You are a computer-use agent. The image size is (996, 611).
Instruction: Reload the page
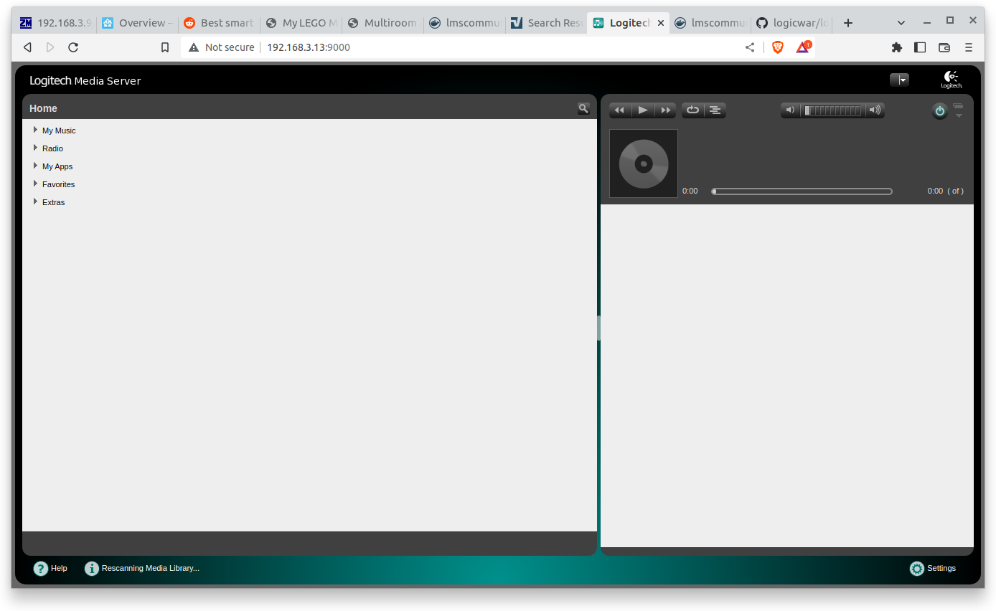coord(73,47)
